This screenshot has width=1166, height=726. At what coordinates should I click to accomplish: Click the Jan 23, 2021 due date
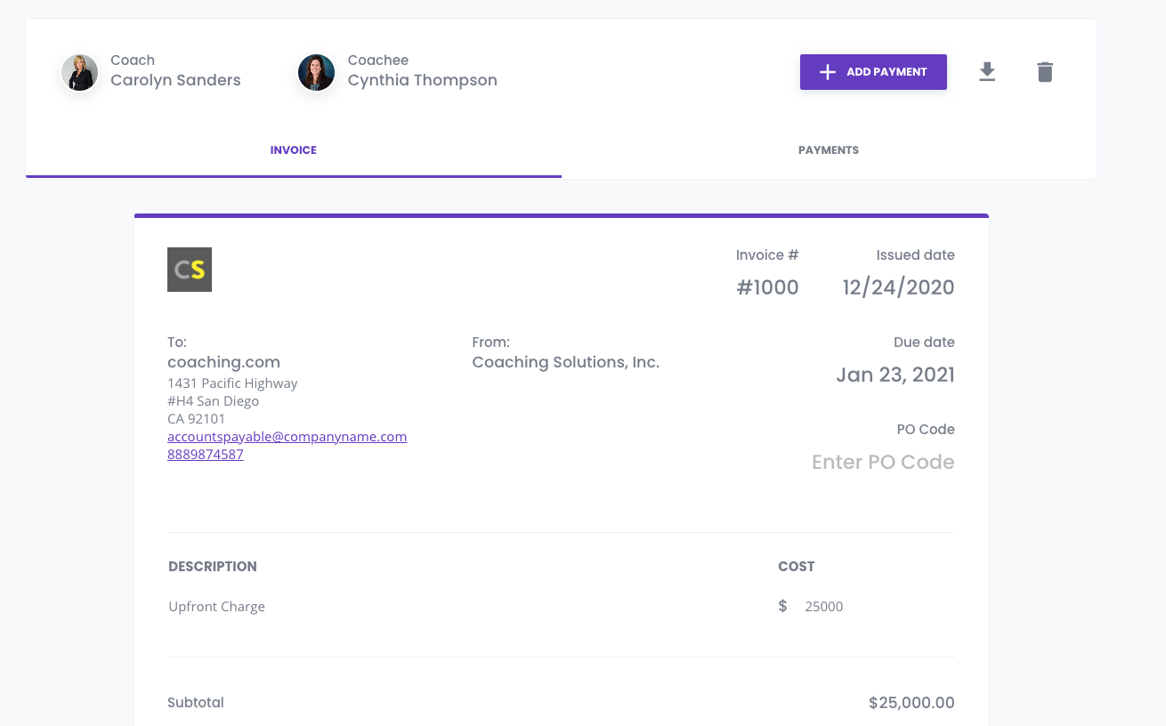[895, 375]
